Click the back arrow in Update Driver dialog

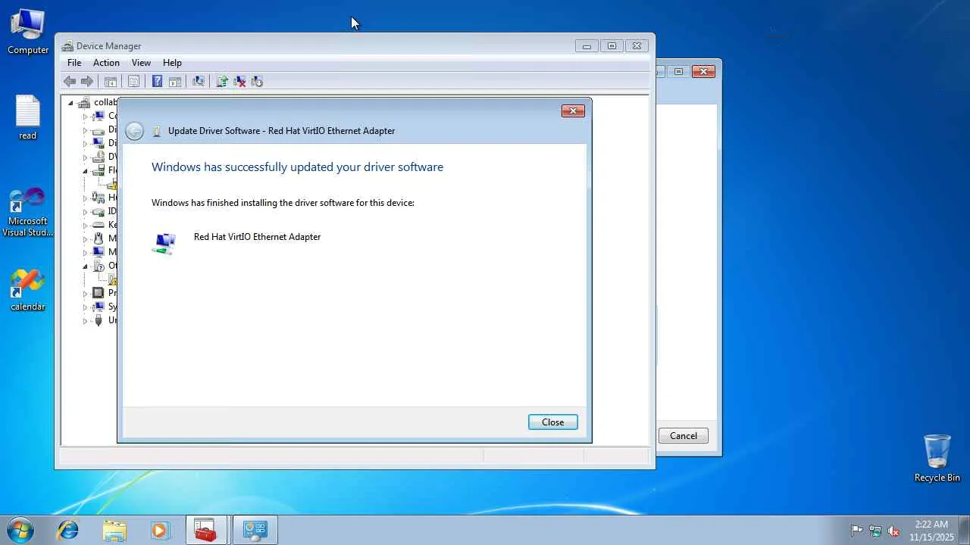[134, 131]
